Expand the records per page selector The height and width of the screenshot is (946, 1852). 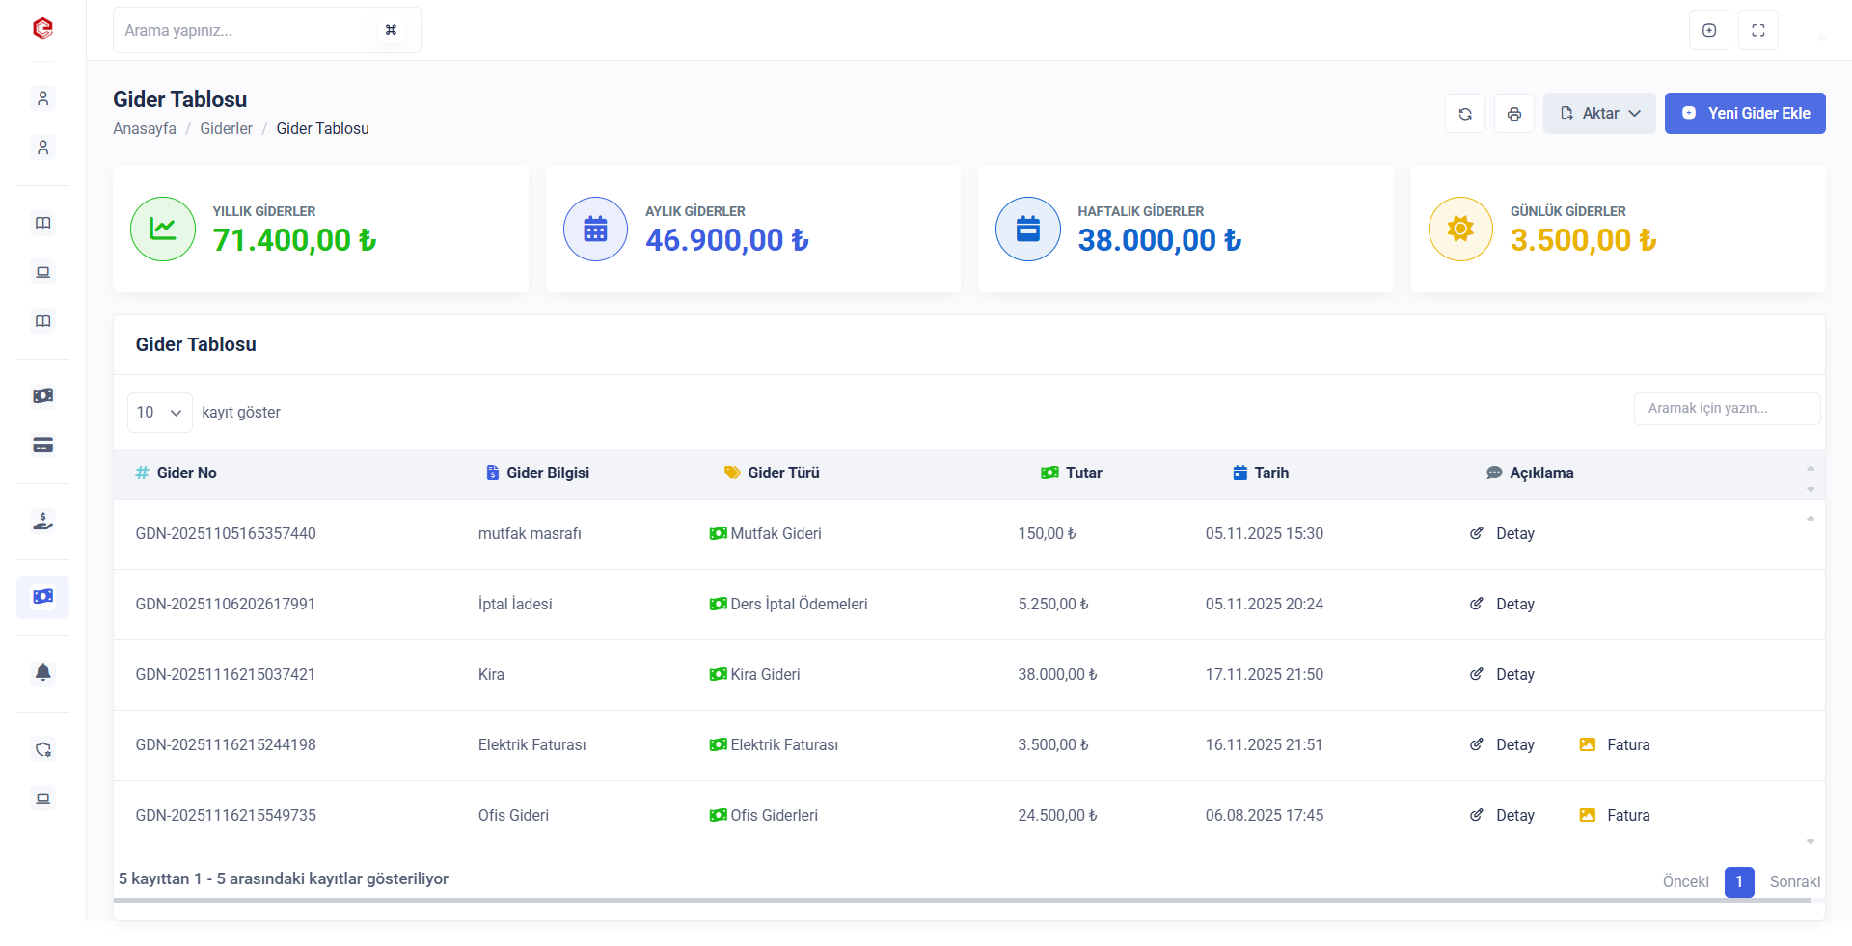(159, 413)
